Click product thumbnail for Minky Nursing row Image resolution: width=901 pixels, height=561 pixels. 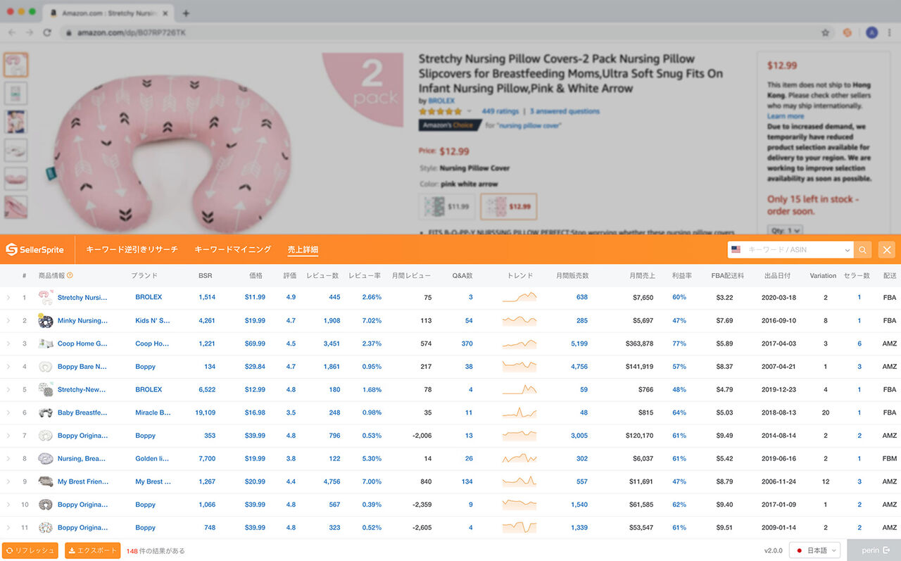tap(46, 321)
